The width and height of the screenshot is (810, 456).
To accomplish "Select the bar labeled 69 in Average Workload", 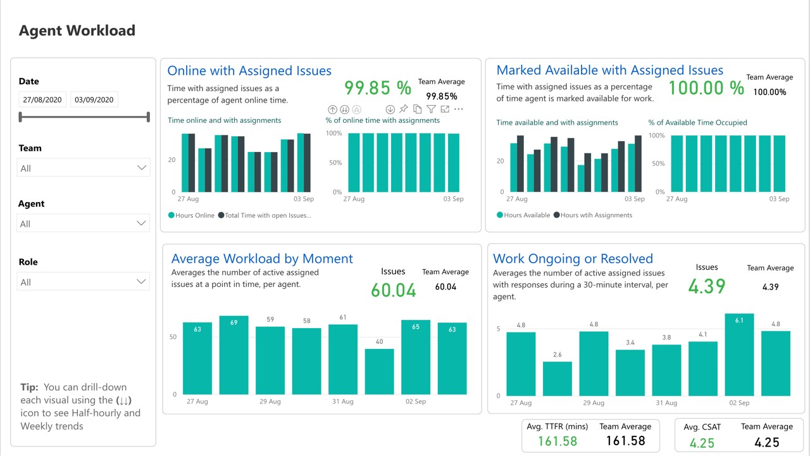I will click(x=234, y=355).
